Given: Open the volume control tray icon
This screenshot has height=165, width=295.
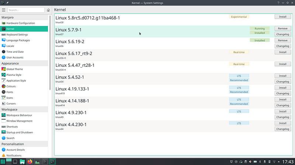Looking at the screenshot, I should click(x=250, y=162).
